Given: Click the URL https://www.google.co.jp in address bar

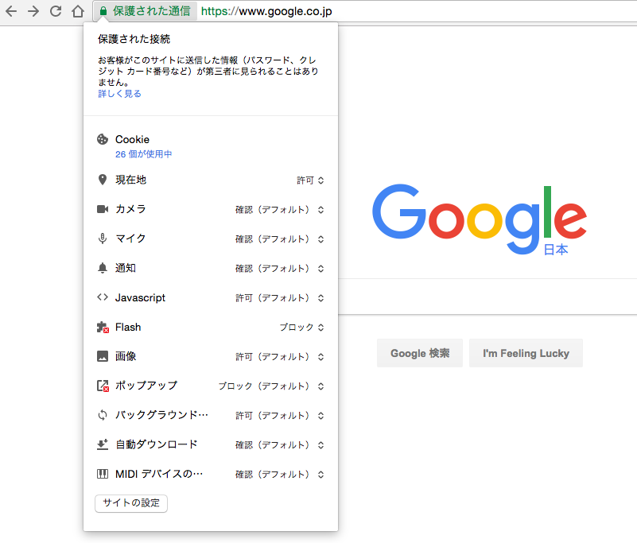Looking at the screenshot, I should (266, 11).
